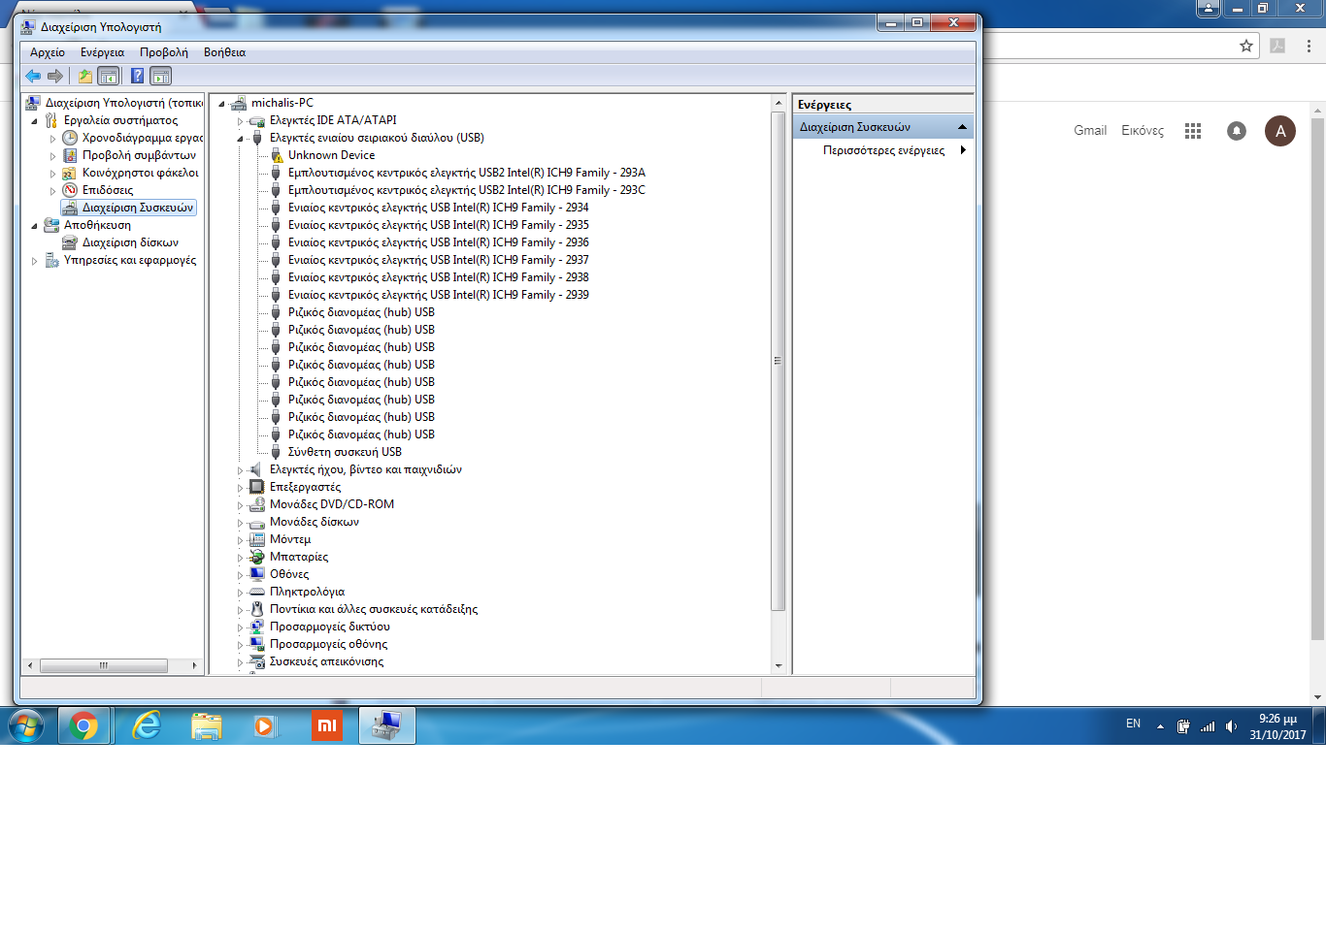
Task: Toggle the action pane show/hide toolbar icon
Action: point(161,76)
